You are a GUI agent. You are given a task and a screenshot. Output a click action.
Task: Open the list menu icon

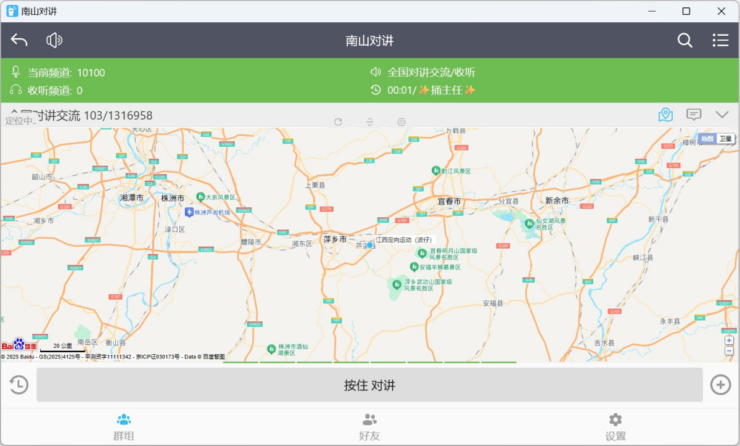point(720,41)
